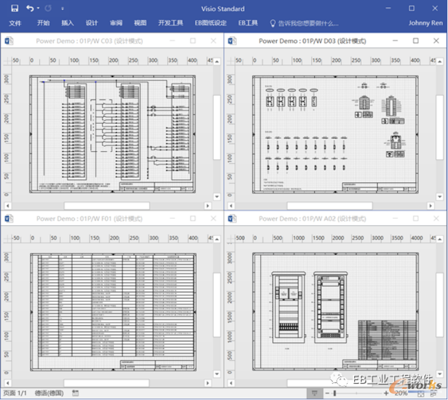Click the Tell Me lightbulb icon
448x400 pixels.
coord(273,23)
